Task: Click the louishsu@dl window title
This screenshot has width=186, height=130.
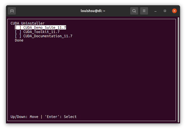Action: (x=93, y=11)
